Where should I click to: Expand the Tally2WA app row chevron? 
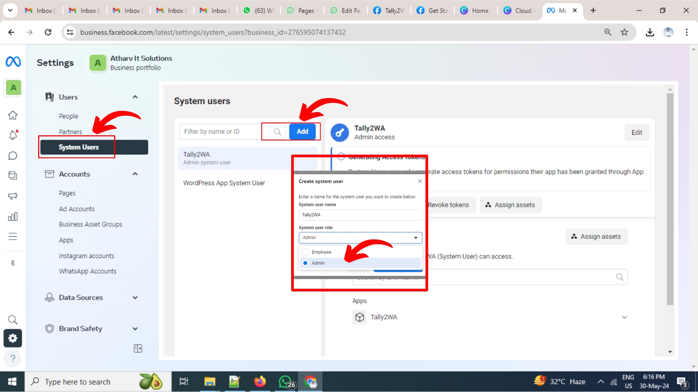click(x=624, y=317)
